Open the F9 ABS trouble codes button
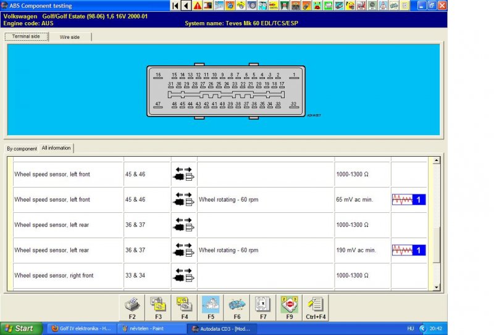Viewport: 494px width, 335px height. tap(289, 308)
